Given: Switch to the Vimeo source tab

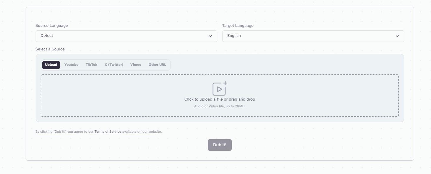Looking at the screenshot, I should click(x=136, y=65).
